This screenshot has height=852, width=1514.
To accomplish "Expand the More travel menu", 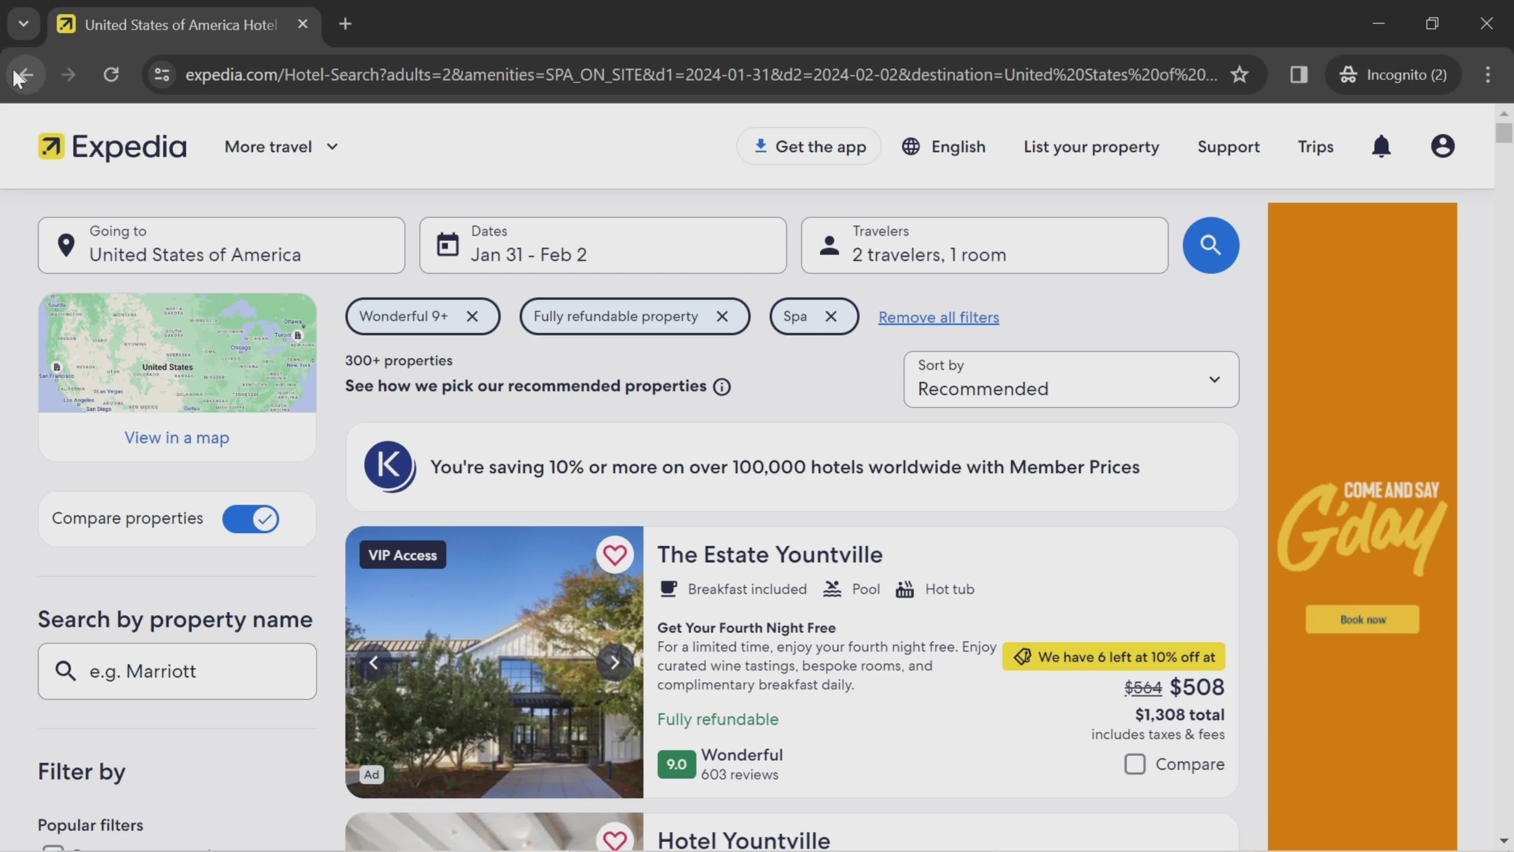I will coord(282,147).
